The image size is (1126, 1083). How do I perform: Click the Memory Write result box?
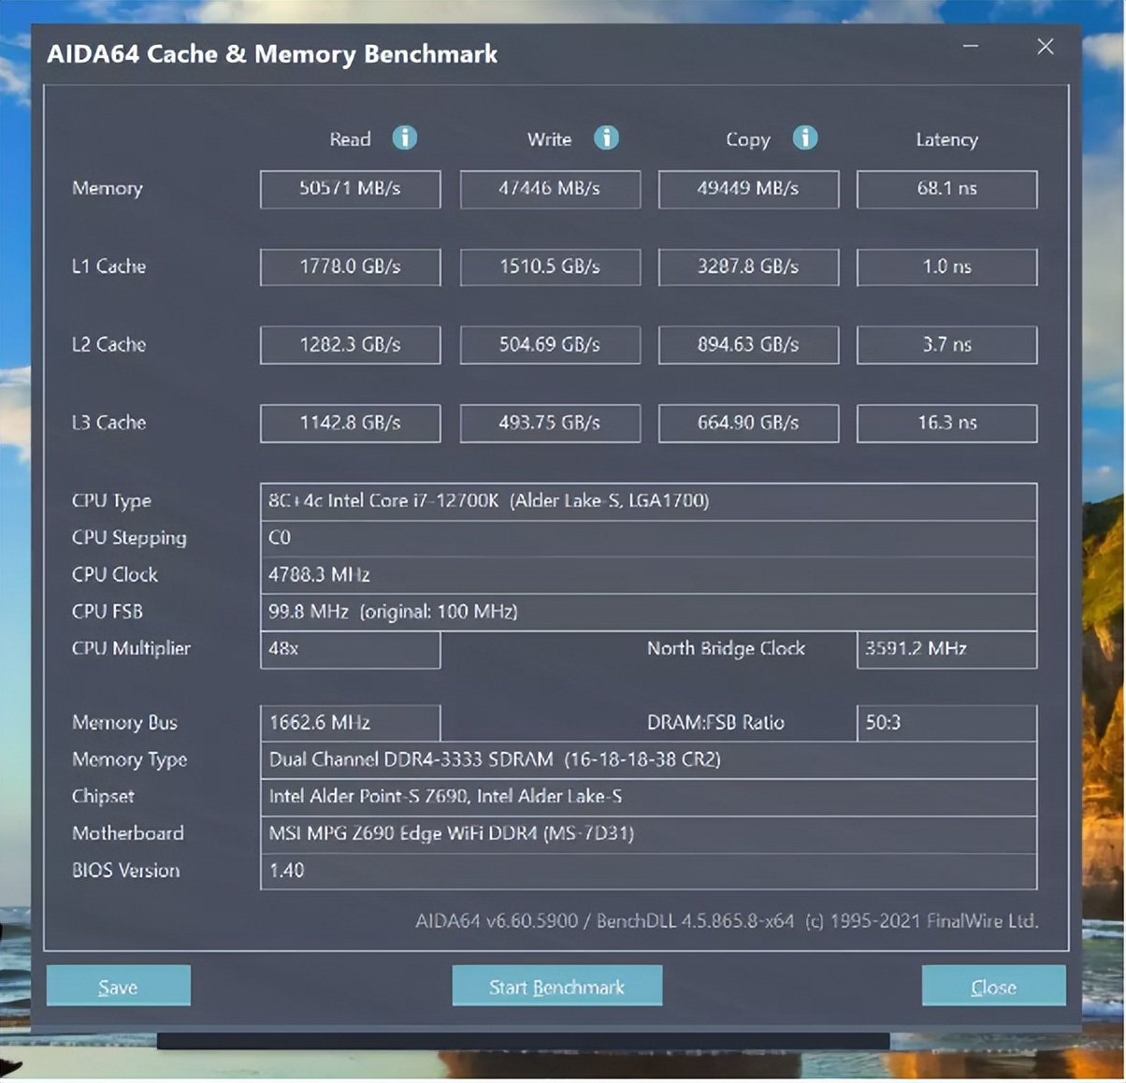click(x=550, y=189)
